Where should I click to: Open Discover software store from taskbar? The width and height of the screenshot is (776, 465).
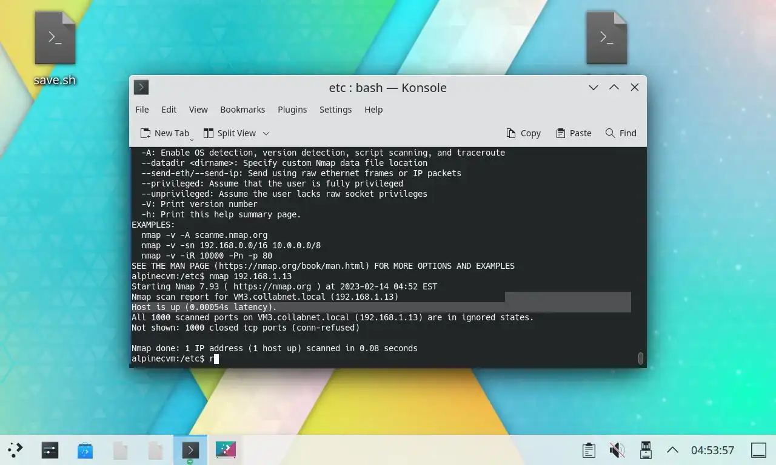coord(85,450)
